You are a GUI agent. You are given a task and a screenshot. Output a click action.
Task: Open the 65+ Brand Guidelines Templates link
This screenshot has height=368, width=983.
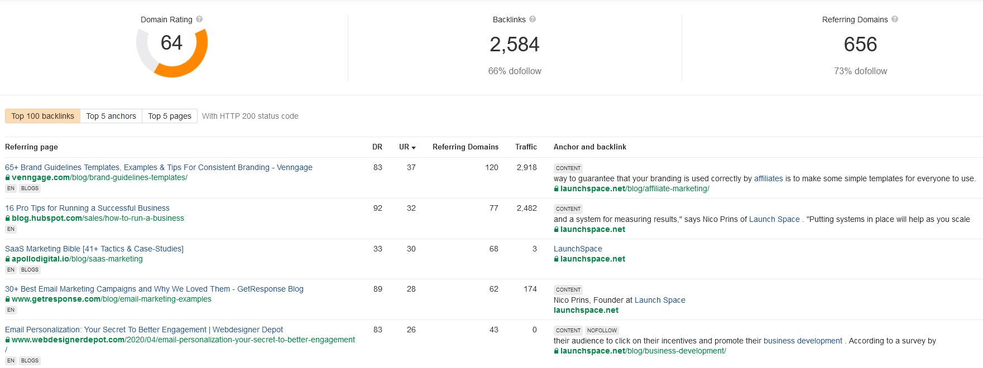[x=159, y=167]
